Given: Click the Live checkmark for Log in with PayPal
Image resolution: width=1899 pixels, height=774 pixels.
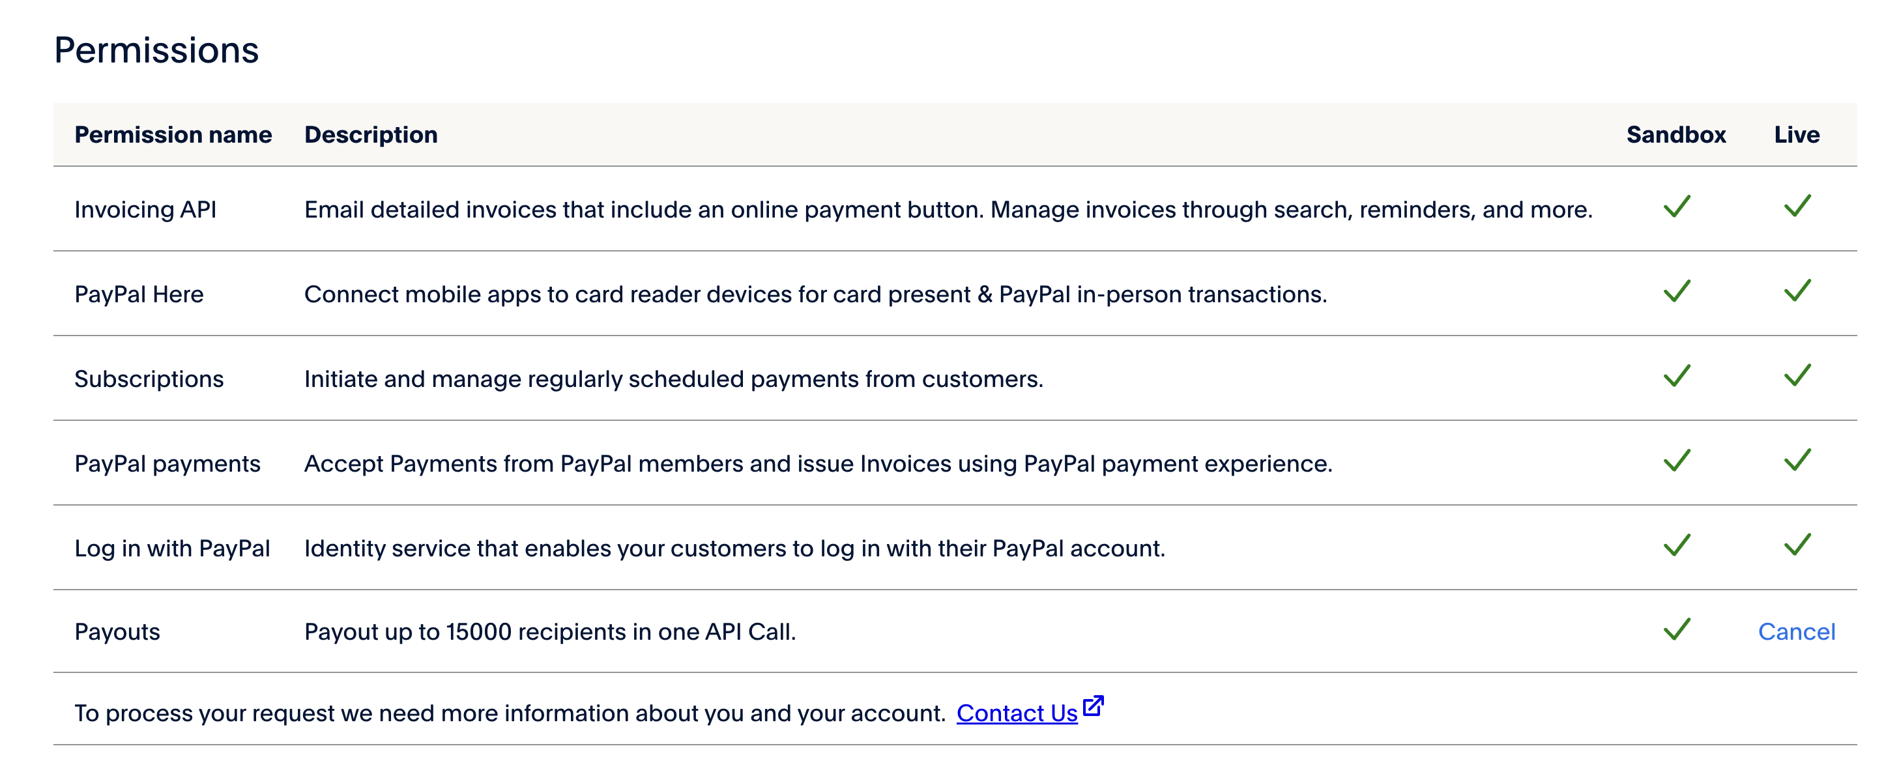Looking at the screenshot, I should pos(1797,545).
